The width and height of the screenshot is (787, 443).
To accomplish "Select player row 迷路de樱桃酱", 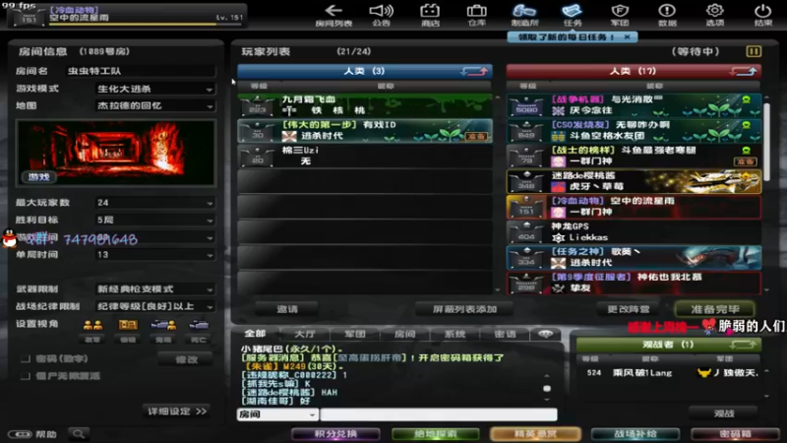I will 634,181.
